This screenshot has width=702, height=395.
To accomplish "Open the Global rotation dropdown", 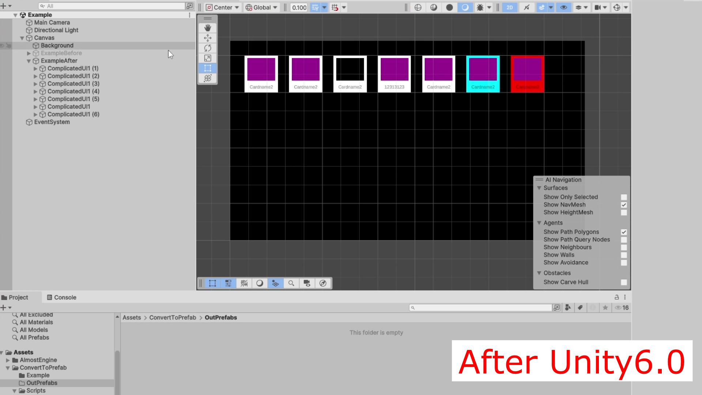I will tap(261, 7).
